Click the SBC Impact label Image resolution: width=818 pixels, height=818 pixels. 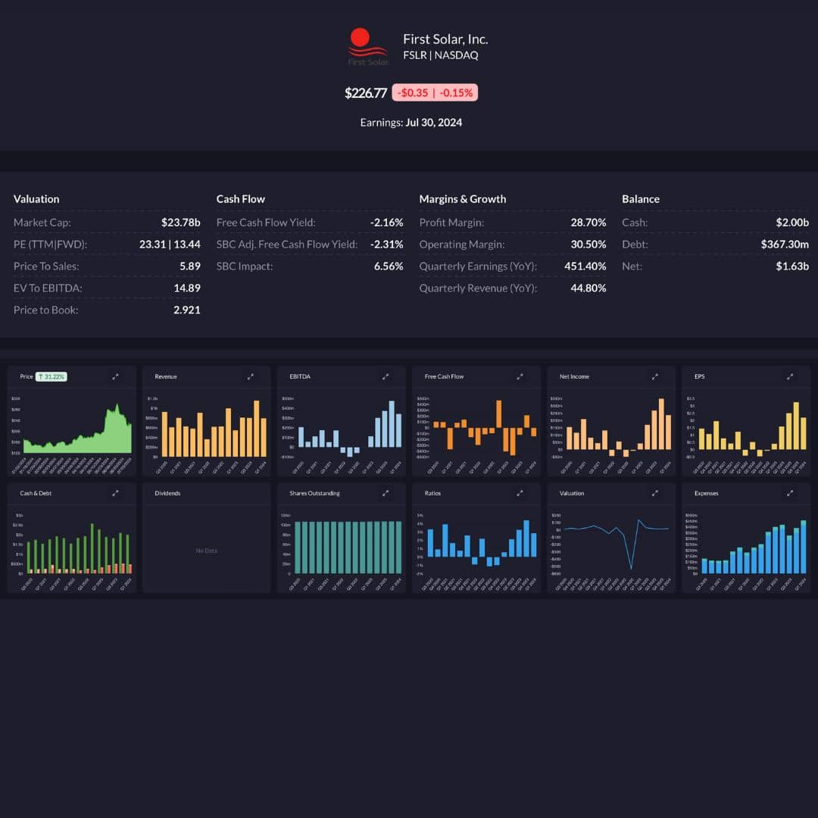245,266
